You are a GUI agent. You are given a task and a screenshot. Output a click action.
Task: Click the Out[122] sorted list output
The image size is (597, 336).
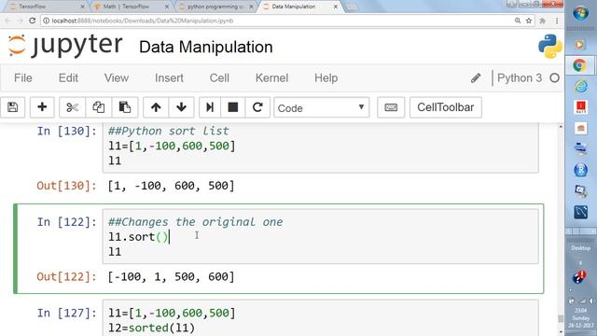coord(172,277)
